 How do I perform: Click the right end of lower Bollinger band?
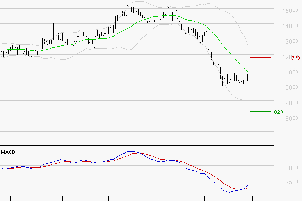248,98
